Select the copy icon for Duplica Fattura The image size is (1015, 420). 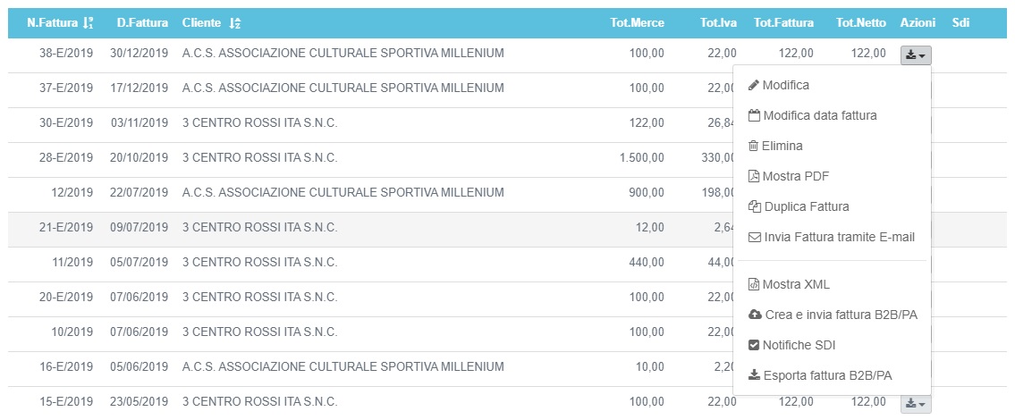tap(754, 207)
